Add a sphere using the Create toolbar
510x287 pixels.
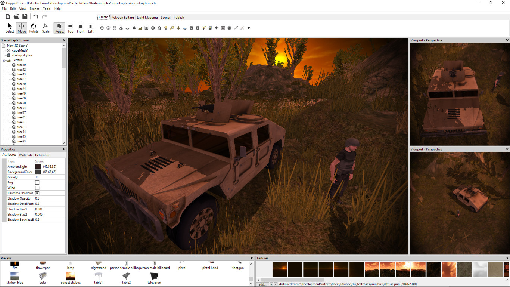tap(108, 28)
